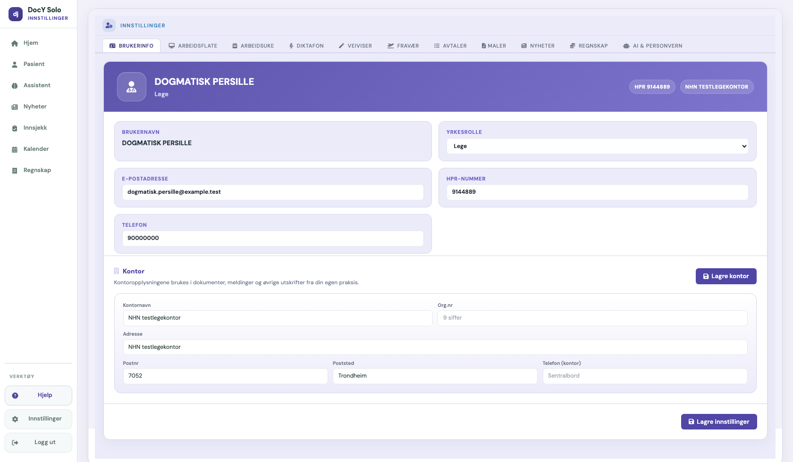Image resolution: width=793 pixels, height=462 pixels.
Task: Click the Telefon (kontor) input field
Action: (x=645, y=376)
